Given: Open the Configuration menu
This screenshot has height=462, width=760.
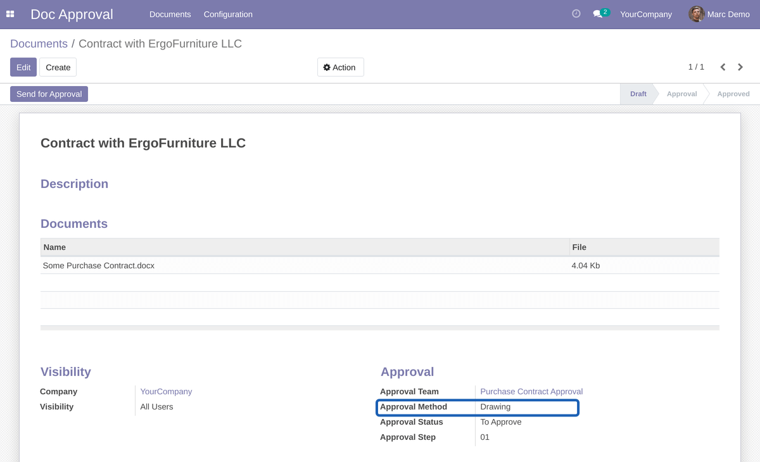Looking at the screenshot, I should pyautogui.click(x=228, y=14).
